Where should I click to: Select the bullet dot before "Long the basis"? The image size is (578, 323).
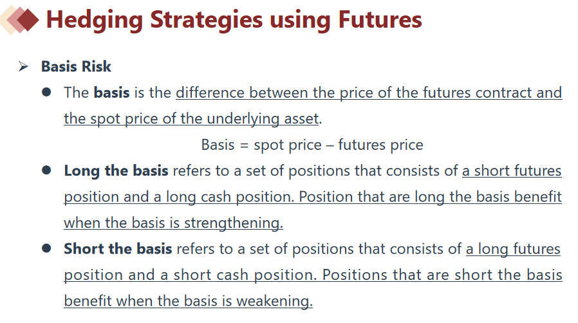click(x=47, y=171)
